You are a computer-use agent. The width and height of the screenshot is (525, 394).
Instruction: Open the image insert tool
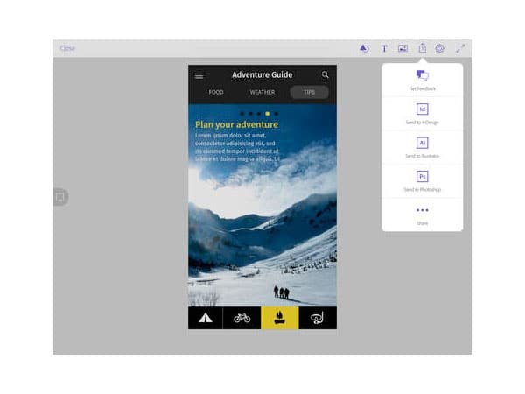click(402, 49)
